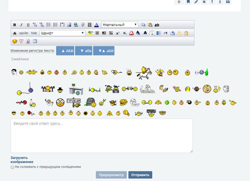
Task: Apply strikethrough formatting
Action: (15, 33)
